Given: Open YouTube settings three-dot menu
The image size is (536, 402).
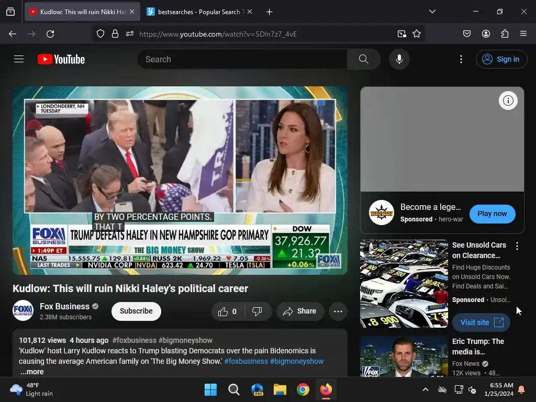Looking at the screenshot, I should tap(461, 59).
